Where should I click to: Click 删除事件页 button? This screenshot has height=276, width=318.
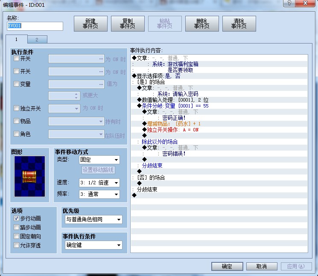pos(202,24)
